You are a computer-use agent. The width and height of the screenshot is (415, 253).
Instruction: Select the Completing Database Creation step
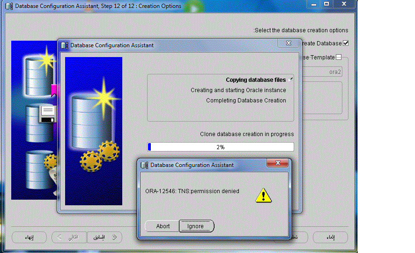coord(246,101)
